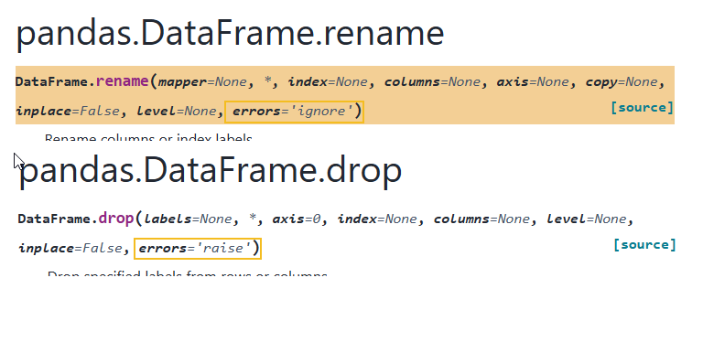
Task: Click columns=None in the rename signature
Action: (x=432, y=82)
